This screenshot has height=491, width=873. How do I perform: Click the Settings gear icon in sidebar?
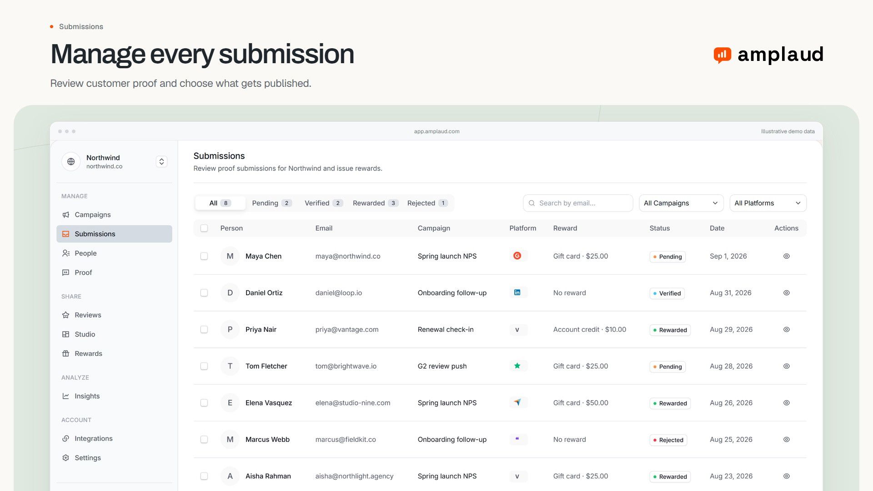tap(66, 458)
